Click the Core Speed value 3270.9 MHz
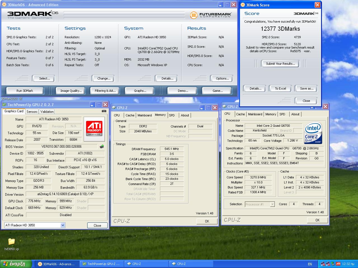Viewport: 358px width, 268px height. [258, 177]
